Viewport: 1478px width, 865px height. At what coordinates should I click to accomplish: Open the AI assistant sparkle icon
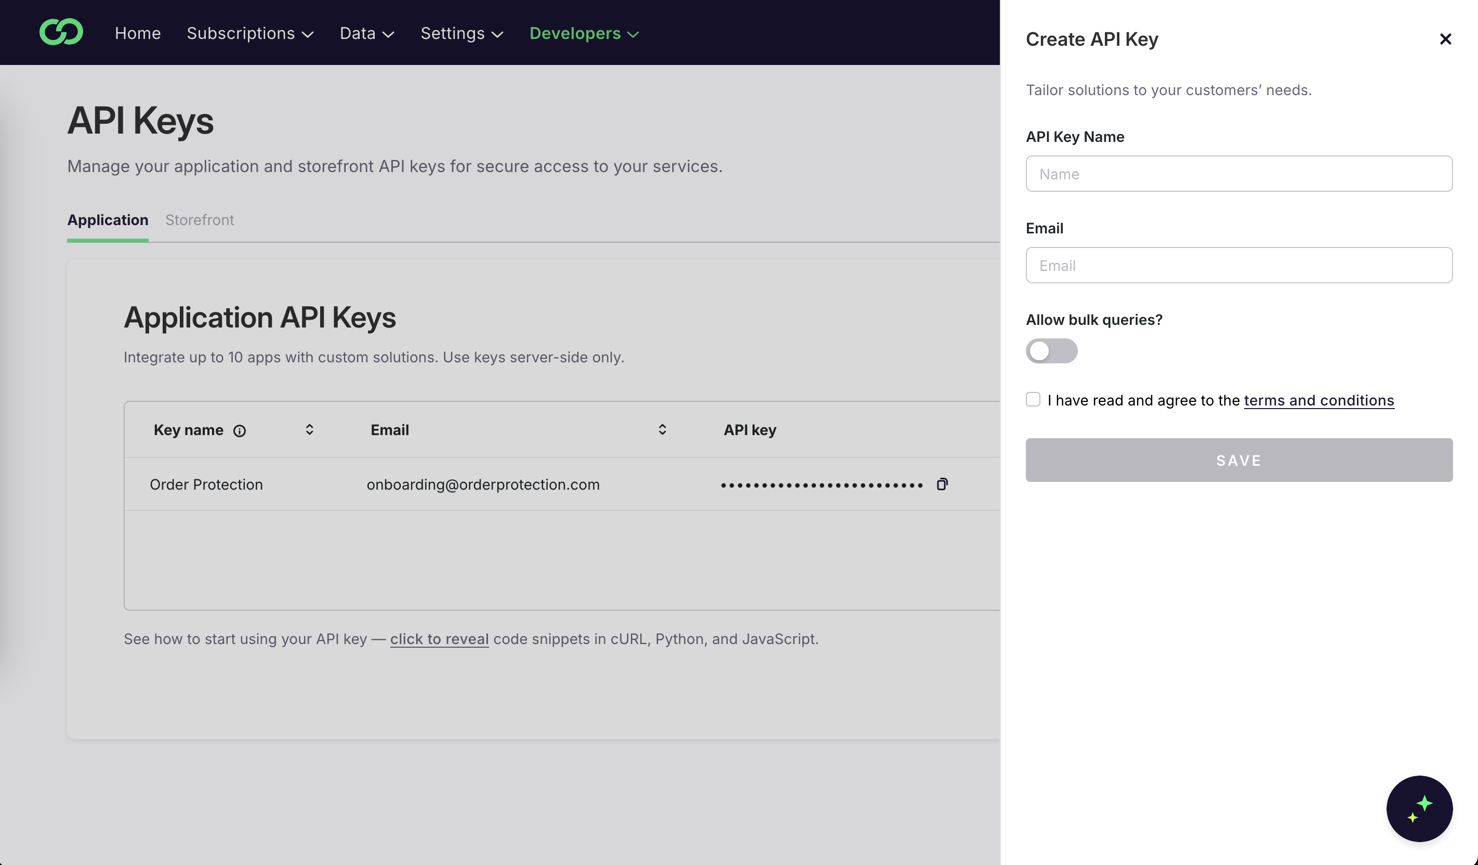pyautogui.click(x=1419, y=809)
